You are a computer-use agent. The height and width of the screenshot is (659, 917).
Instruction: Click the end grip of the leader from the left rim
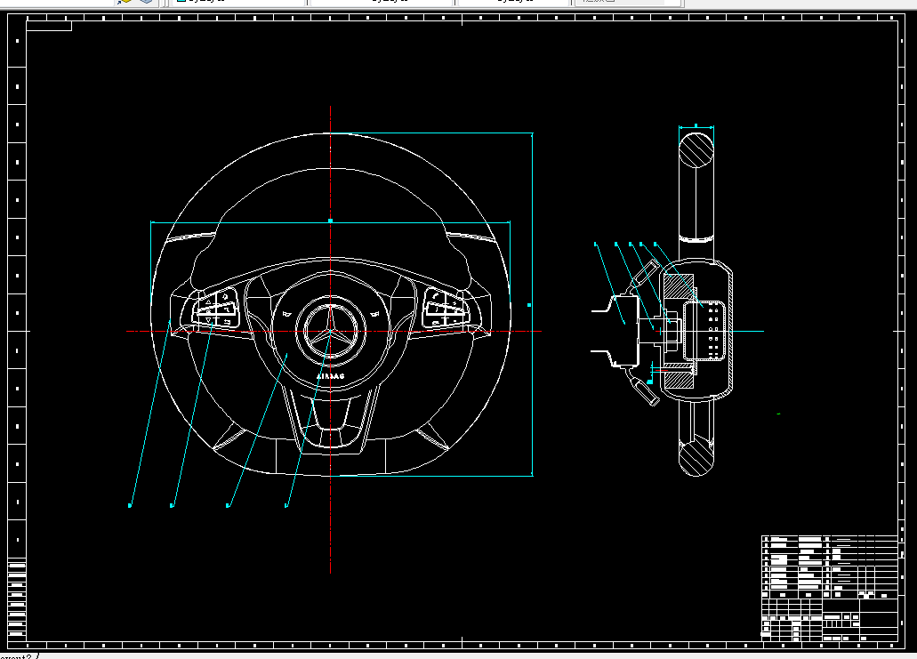click(130, 505)
